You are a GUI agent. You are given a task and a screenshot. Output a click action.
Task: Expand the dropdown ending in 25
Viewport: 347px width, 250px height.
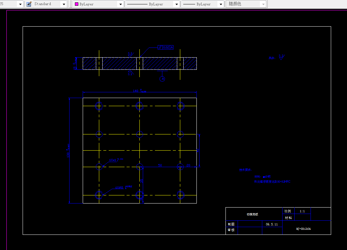[x=20, y=4]
